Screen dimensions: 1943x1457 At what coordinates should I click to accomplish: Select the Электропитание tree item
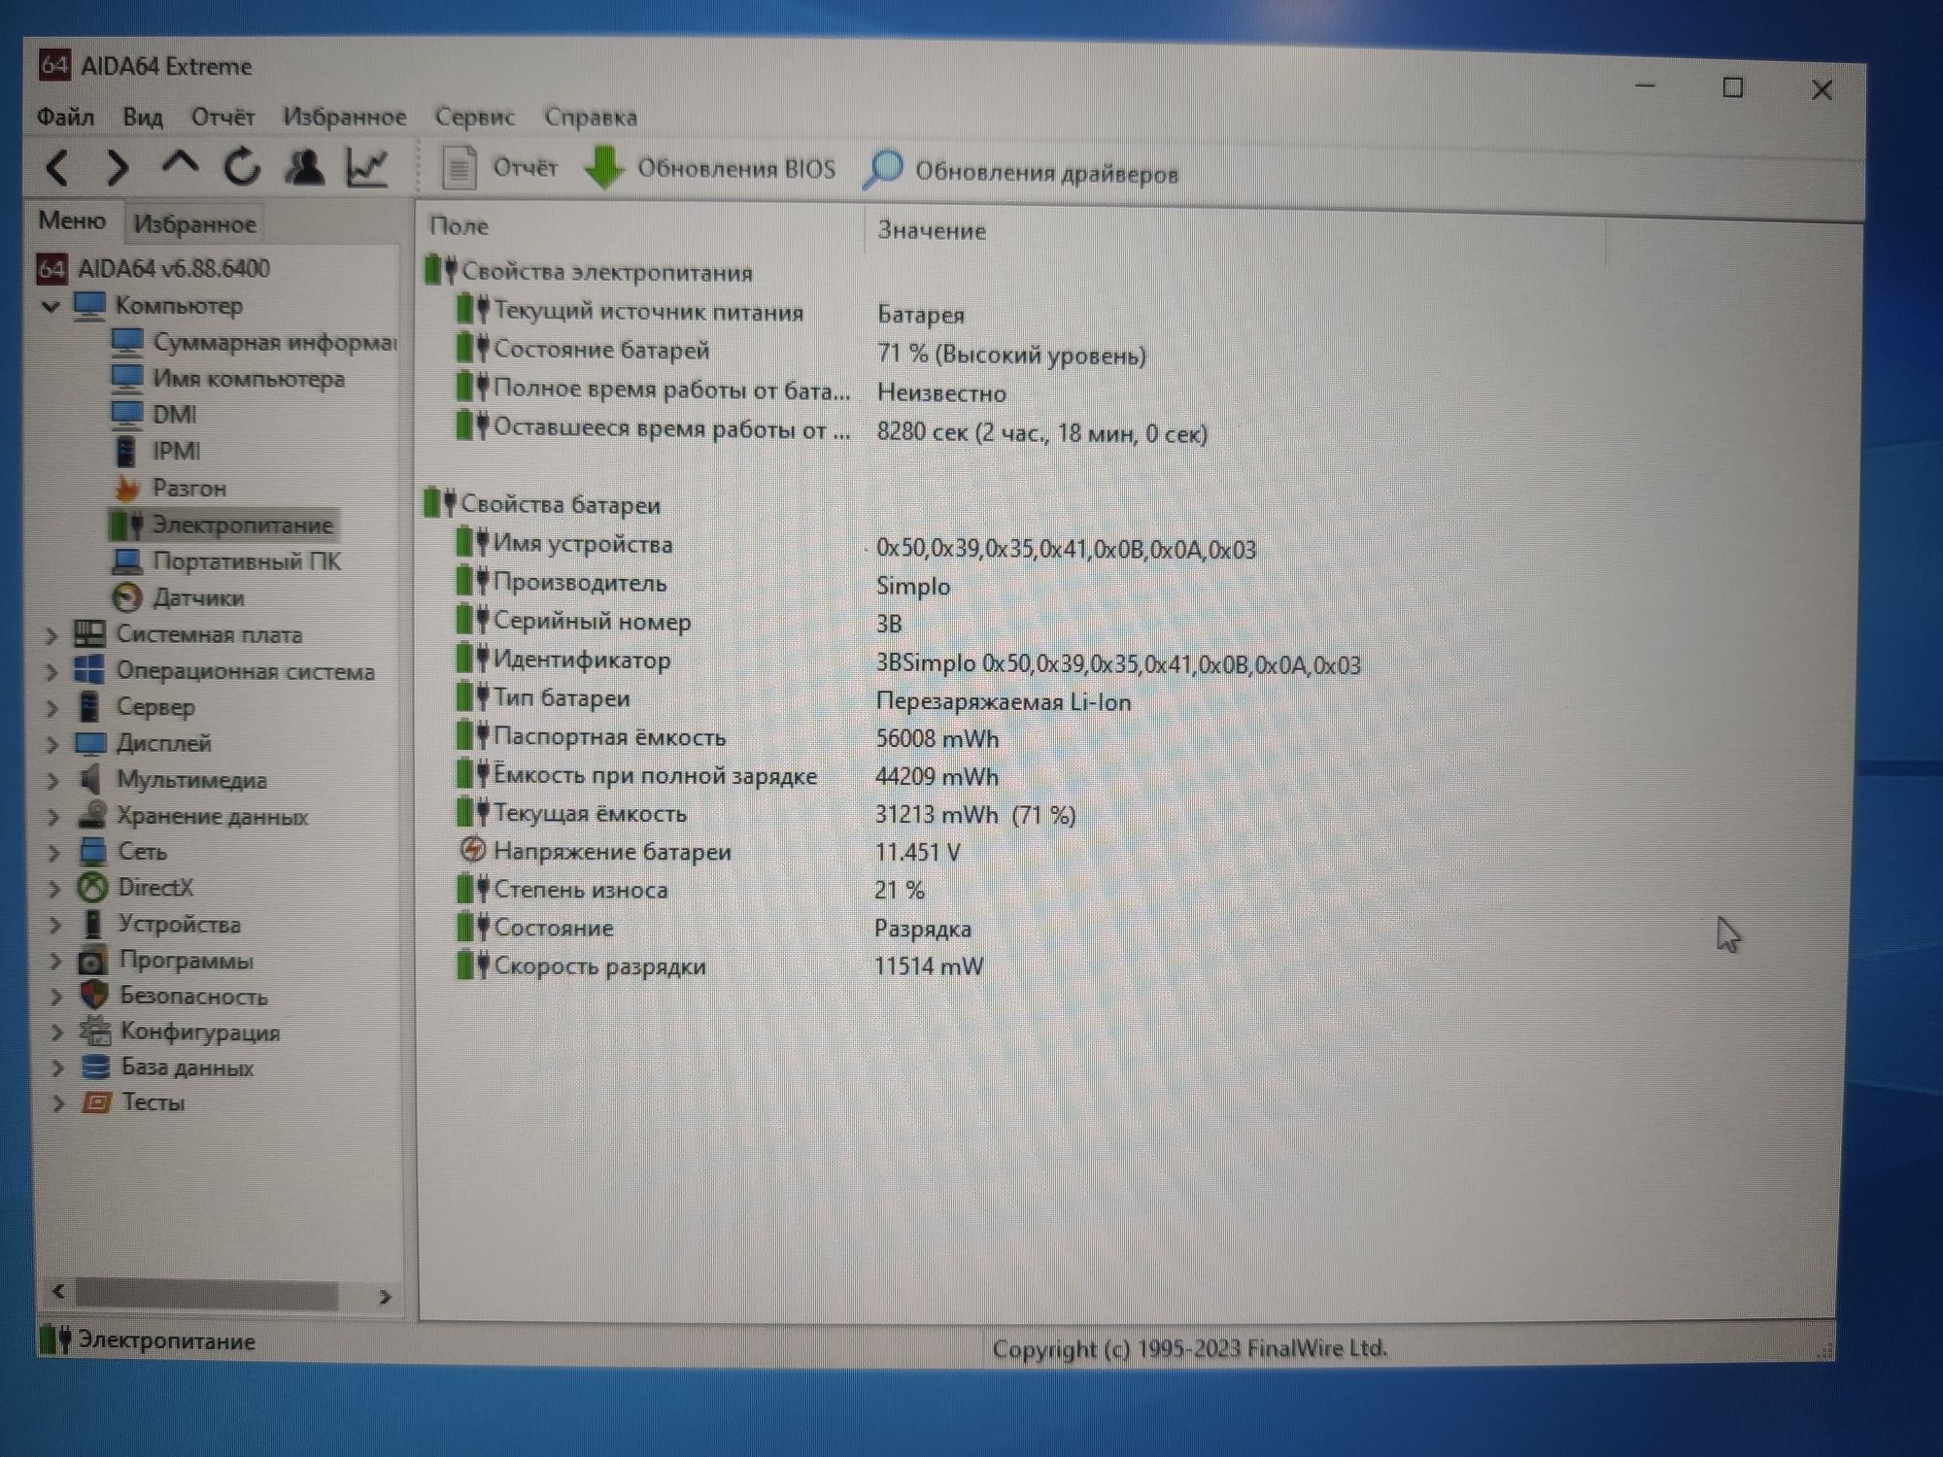tap(222, 525)
